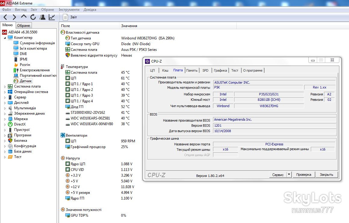Click the Звіт report page icon
This screenshot has height=223, width=349.
[x=65, y=17]
